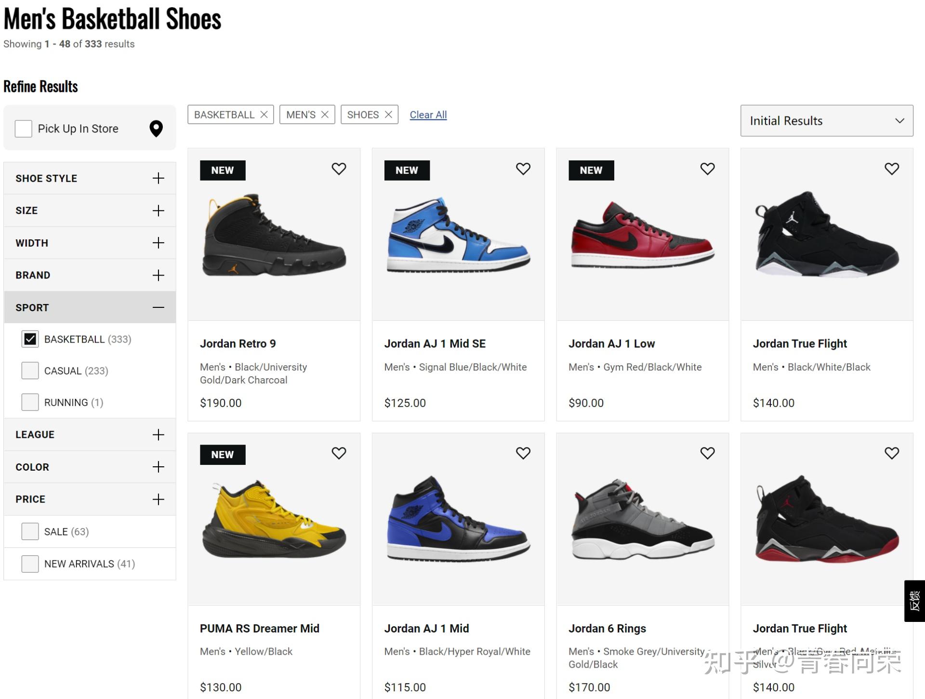
Task: Click the store location pin icon
Action: 156,129
